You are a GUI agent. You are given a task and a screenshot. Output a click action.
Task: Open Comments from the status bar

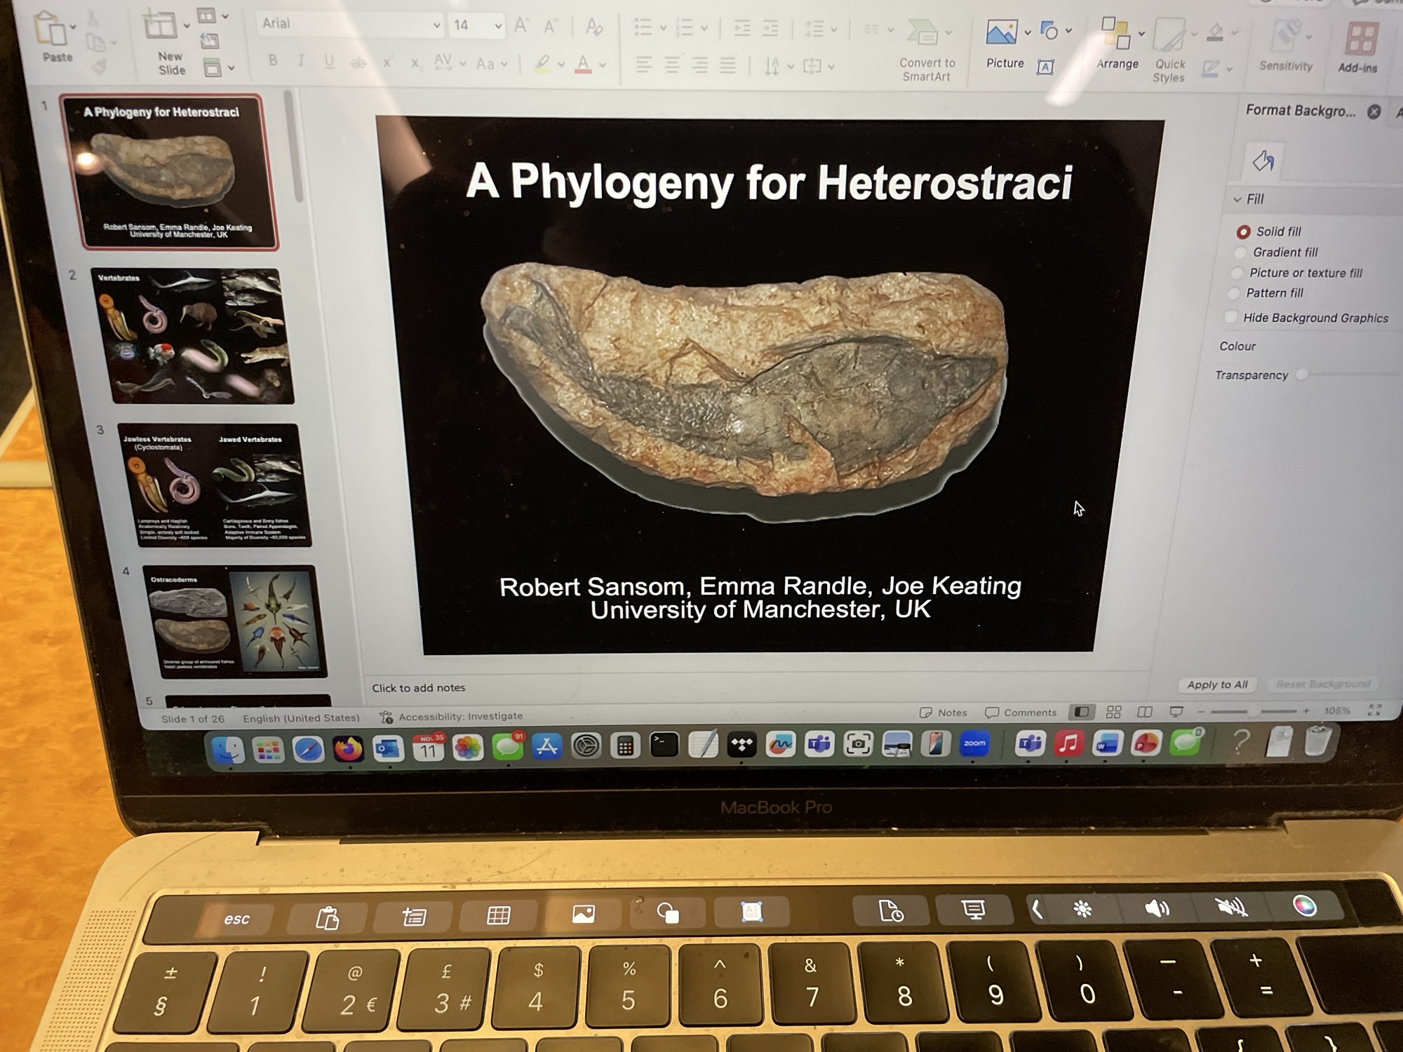click(1021, 713)
